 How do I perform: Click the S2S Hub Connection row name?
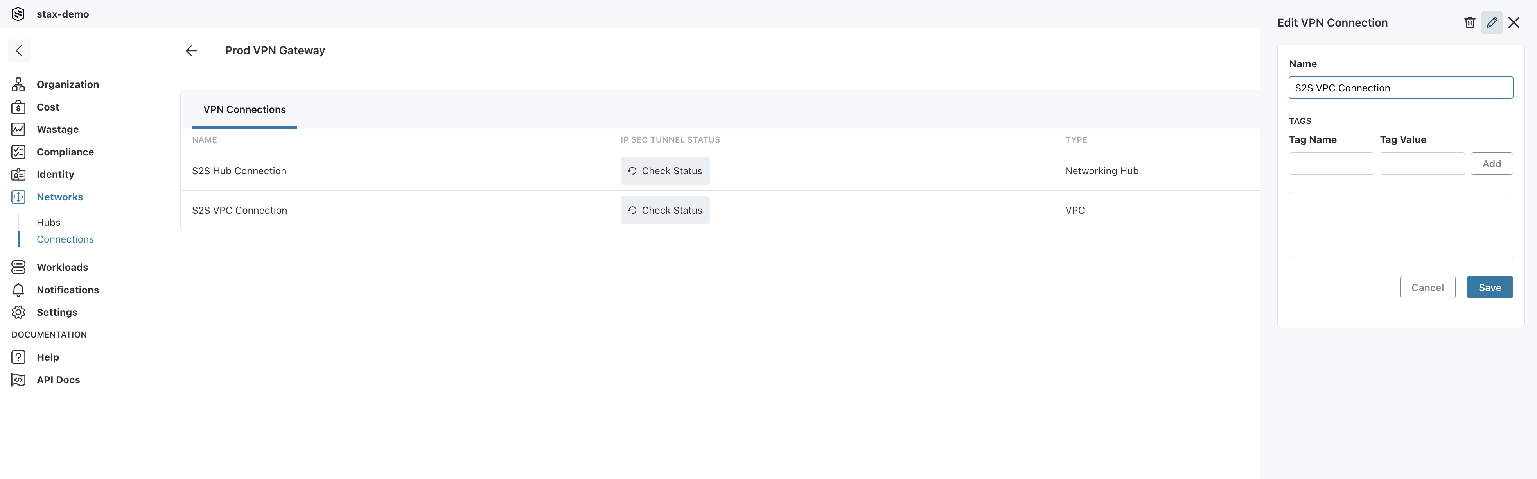(x=239, y=171)
